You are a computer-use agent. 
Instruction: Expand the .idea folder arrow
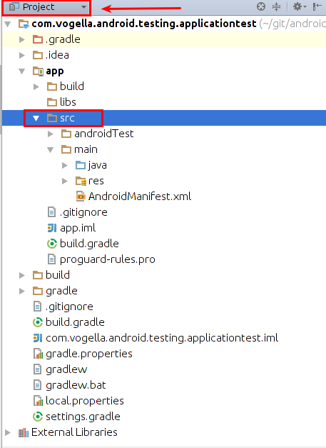(22, 55)
